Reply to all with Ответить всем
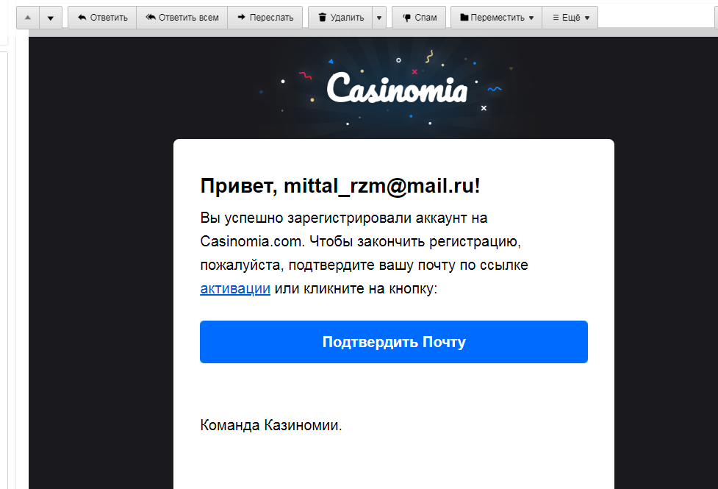This screenshot has height=489, width=718. click(x=182, y=18)
